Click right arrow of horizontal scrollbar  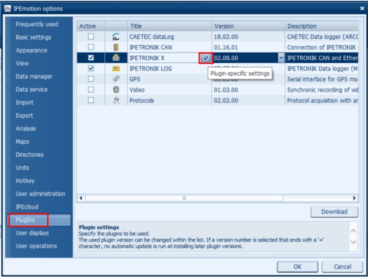point(354,198)
